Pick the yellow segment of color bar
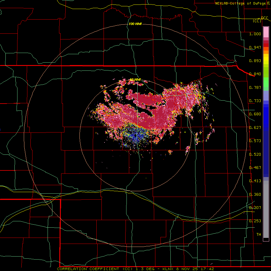Viewport: 271px width, 271px height. [x=266, y=59]
